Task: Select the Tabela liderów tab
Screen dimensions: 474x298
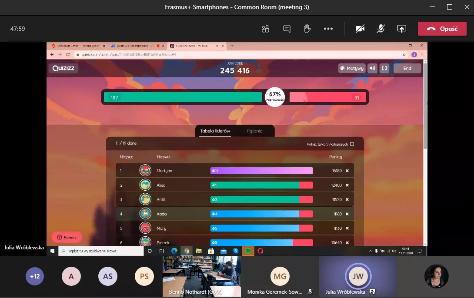Action: 215,131
